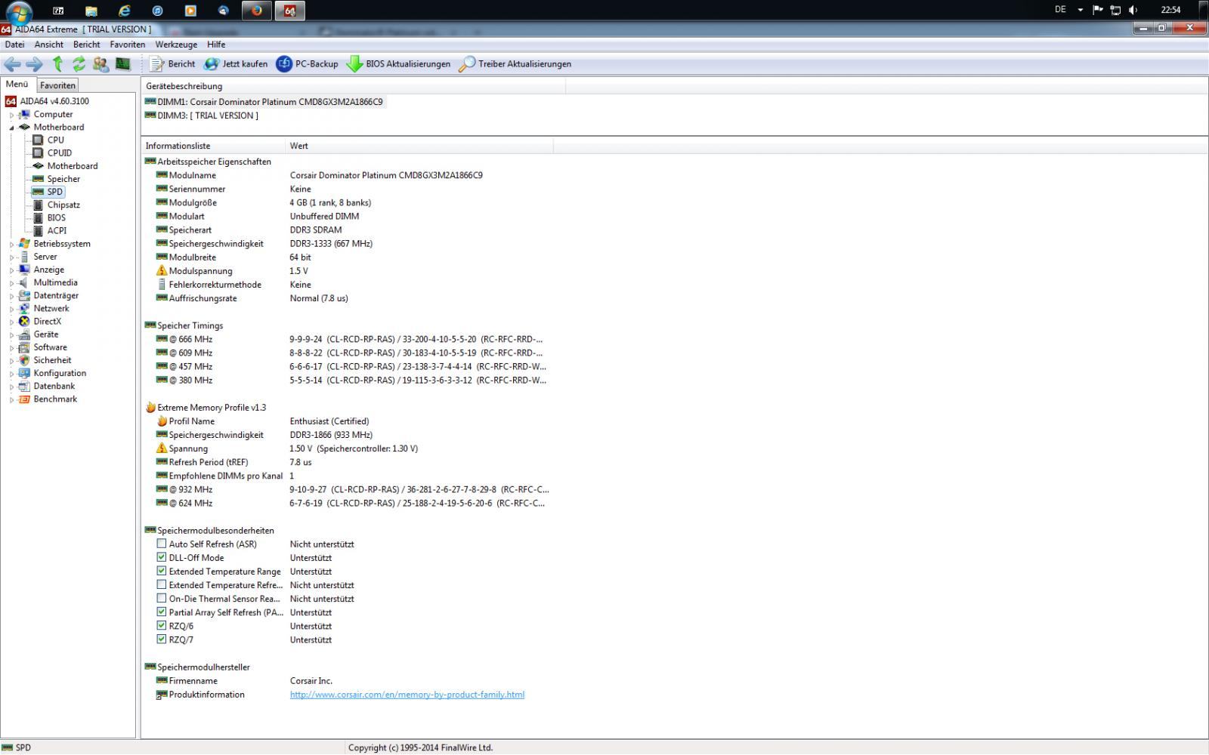Image resolution: width=1209 pixels, height=755 pixels.
Task: Toggle Partial Array Self Refresh checkbox
Action: pos(161,612)
